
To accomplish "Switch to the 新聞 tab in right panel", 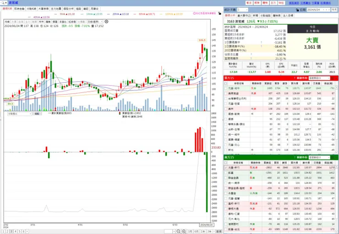I will point(255,16).
